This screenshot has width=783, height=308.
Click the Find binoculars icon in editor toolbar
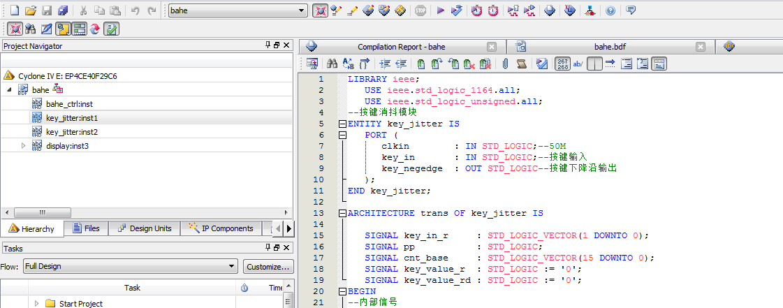tap(332, 64)
